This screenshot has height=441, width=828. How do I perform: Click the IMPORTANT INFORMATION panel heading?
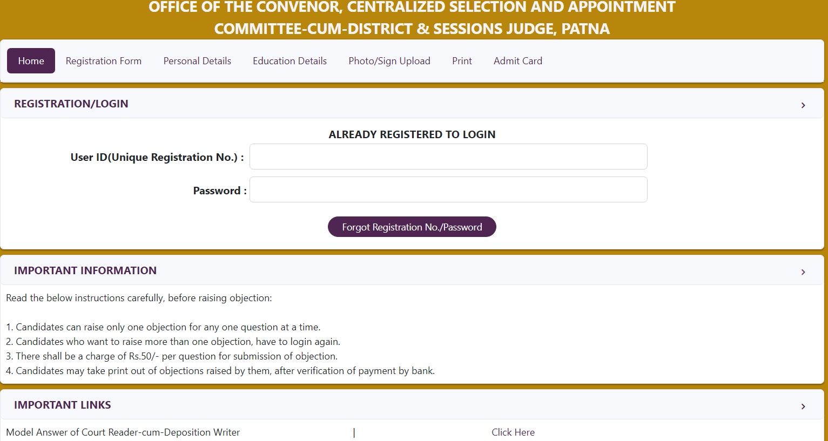coord(85,270)
